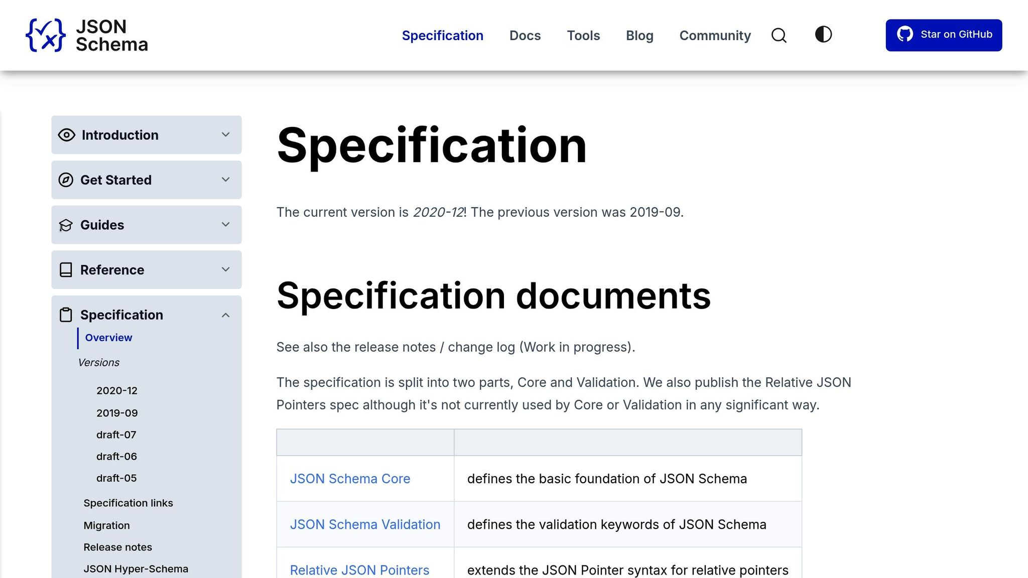Image resolution: width=1028 pixels, height=578 pixels.
Task: Select draft-06 in sidebar
Action: tap(116, 456)
